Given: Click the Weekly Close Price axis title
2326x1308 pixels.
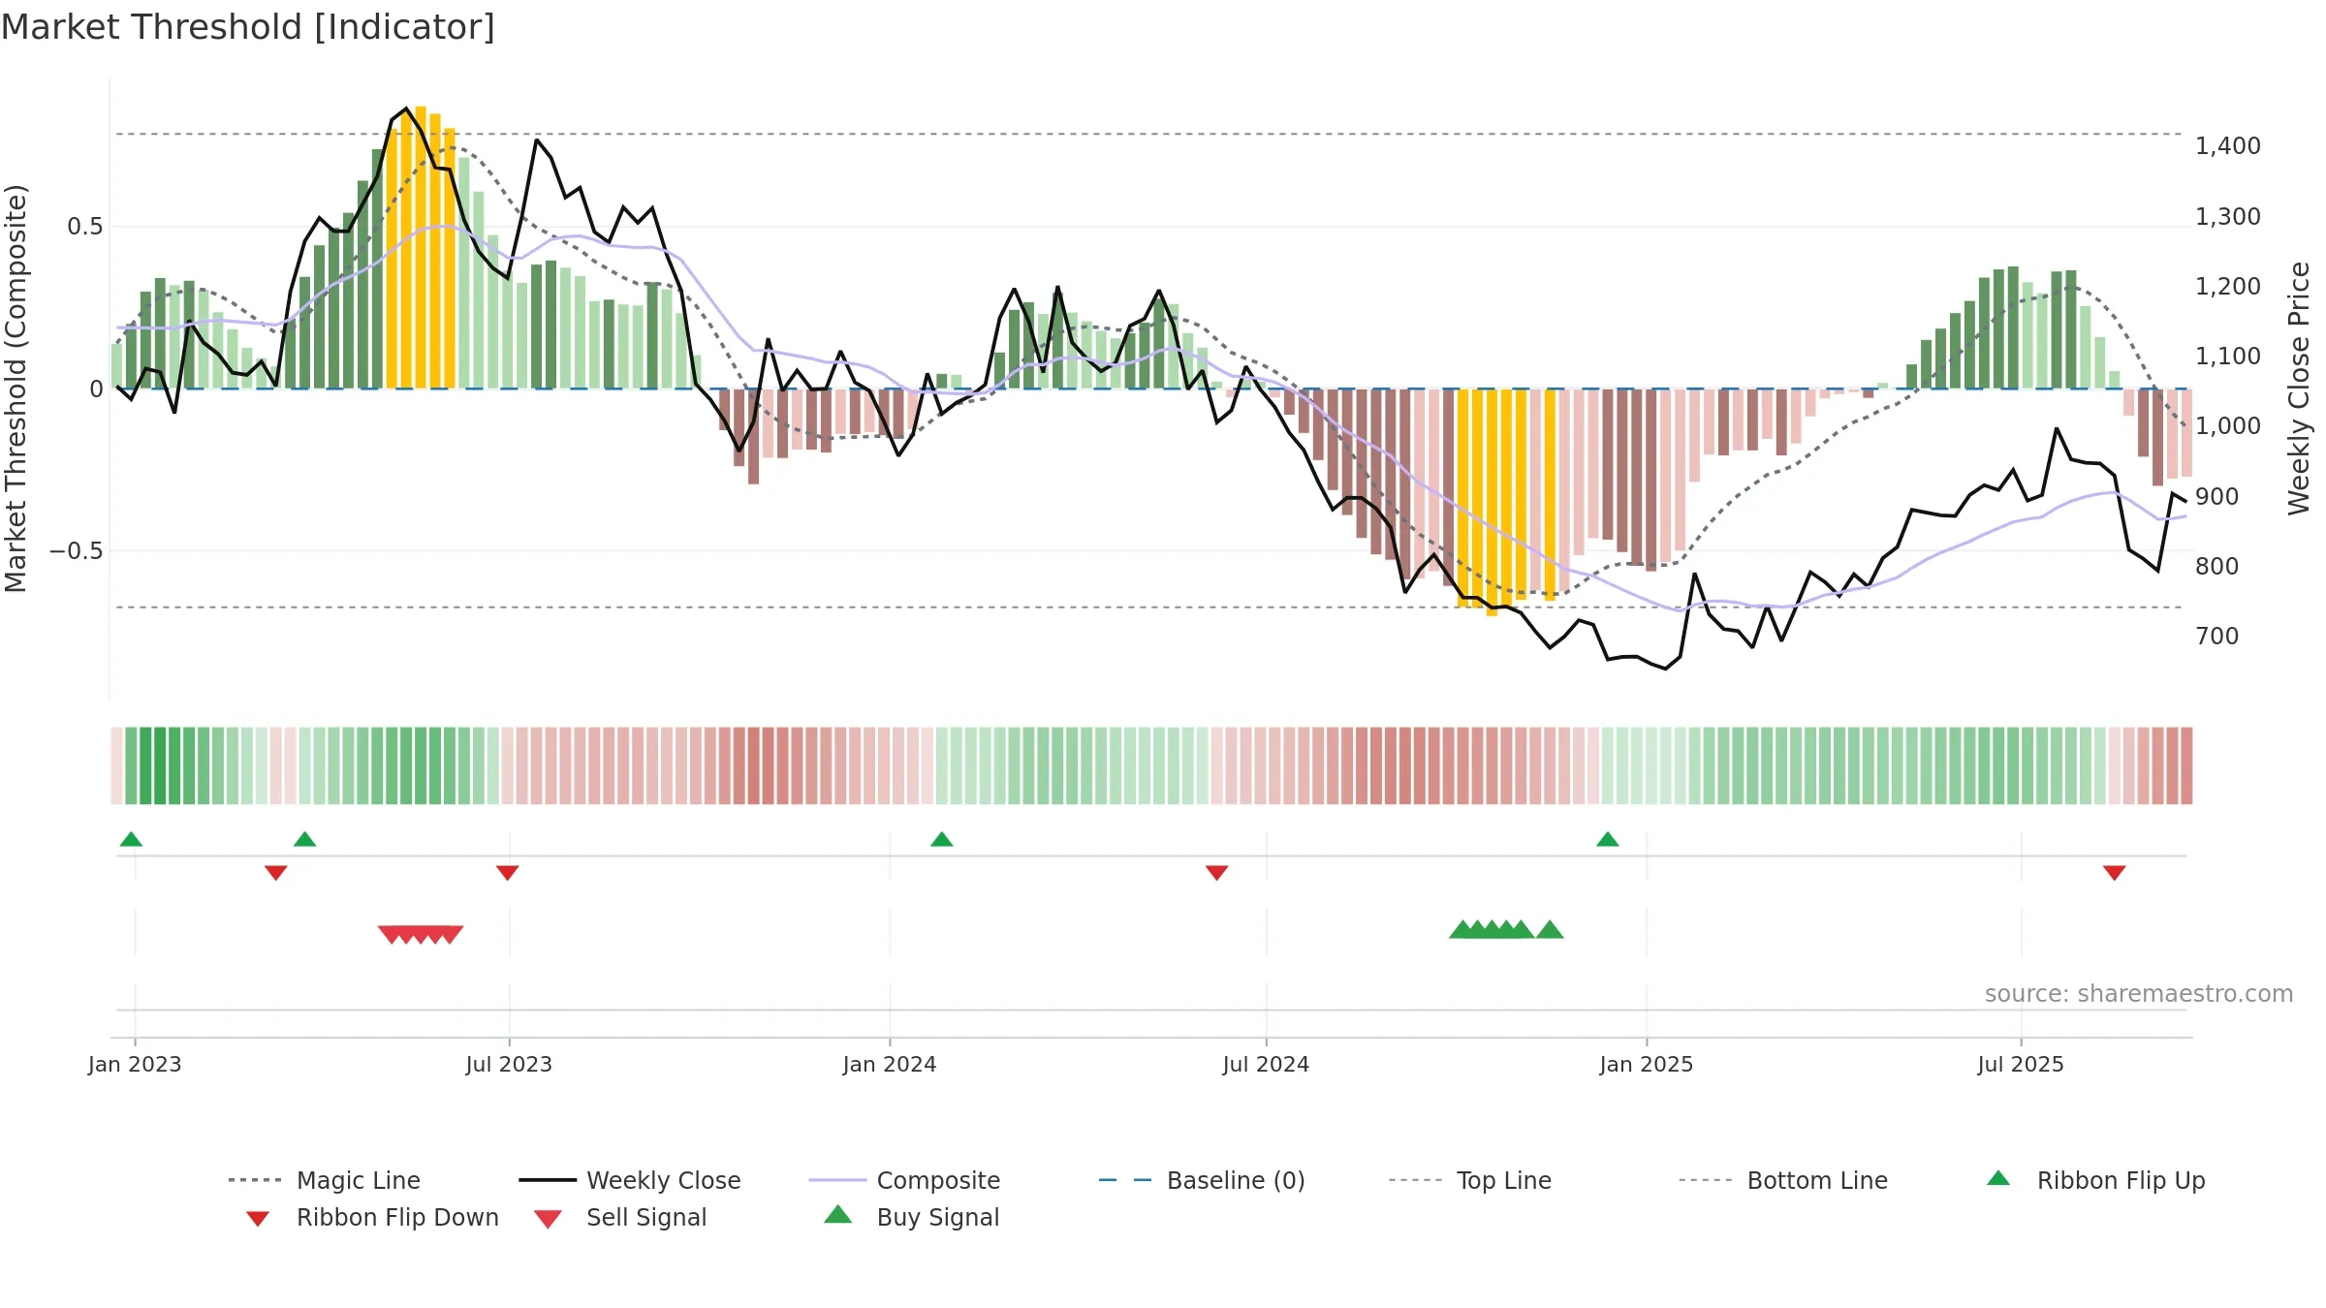Looking at the screenshot, I should [2299, 389].
